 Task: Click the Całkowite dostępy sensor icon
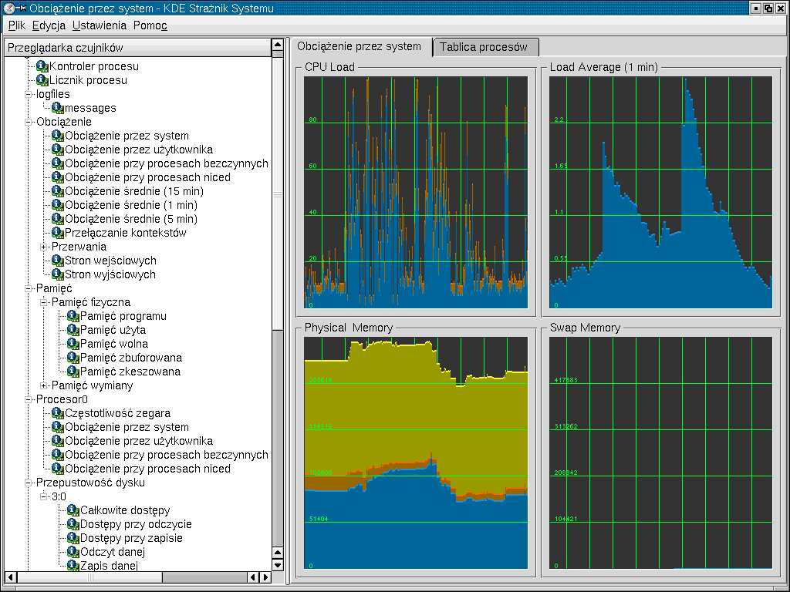(x=73, y=510)
